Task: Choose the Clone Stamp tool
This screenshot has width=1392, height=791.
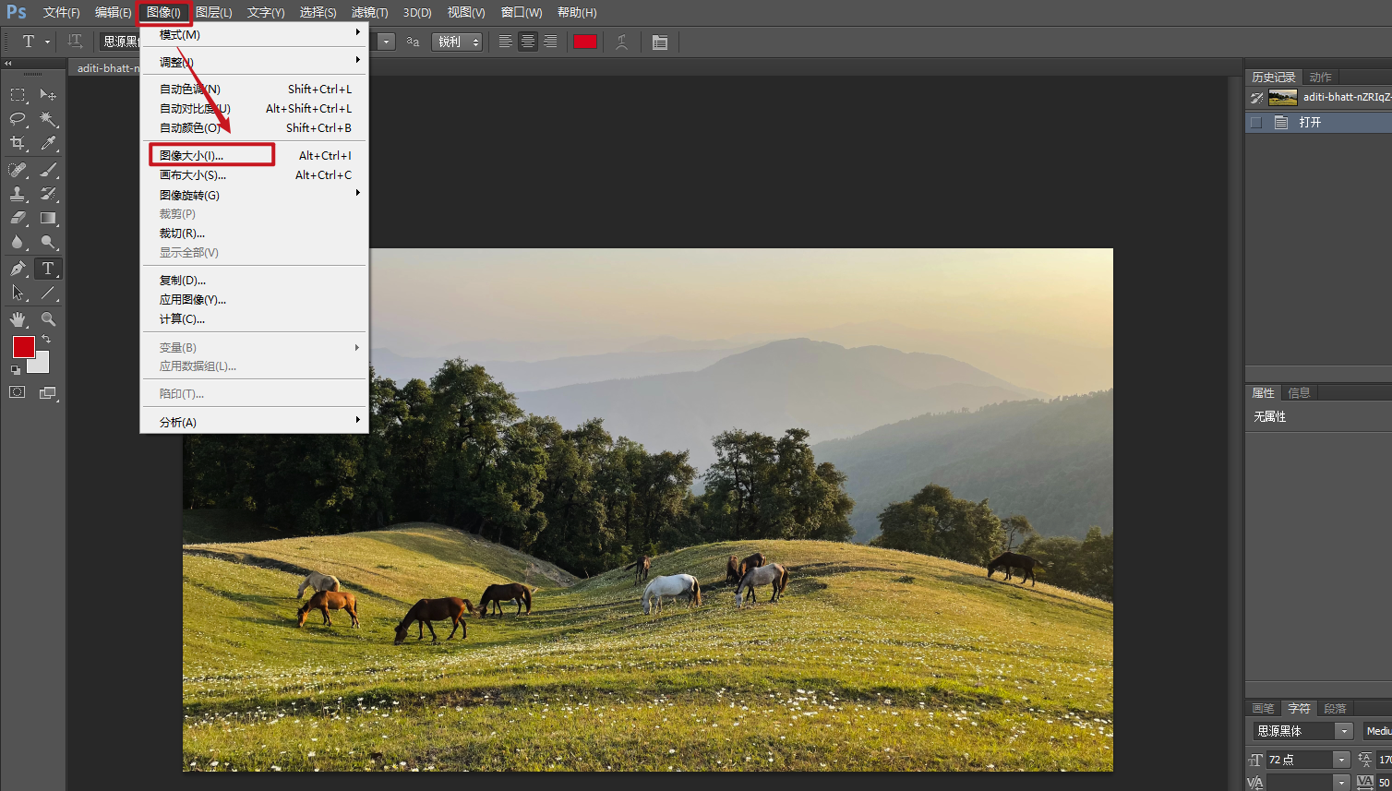Action: point(18,194)
